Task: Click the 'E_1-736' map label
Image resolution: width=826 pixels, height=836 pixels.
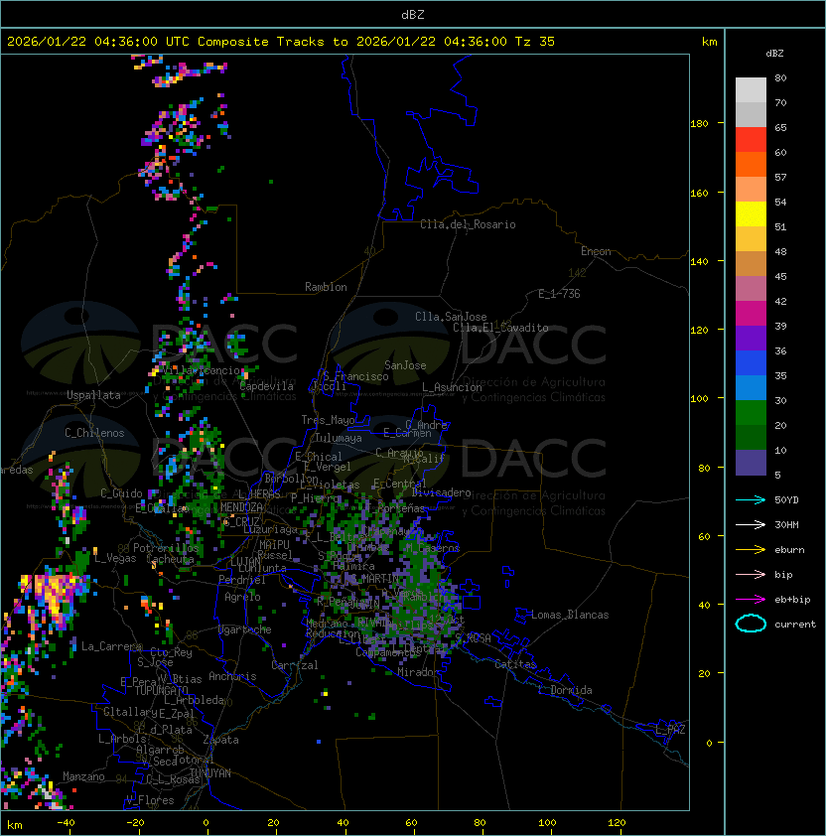Action: pos(559,294)
